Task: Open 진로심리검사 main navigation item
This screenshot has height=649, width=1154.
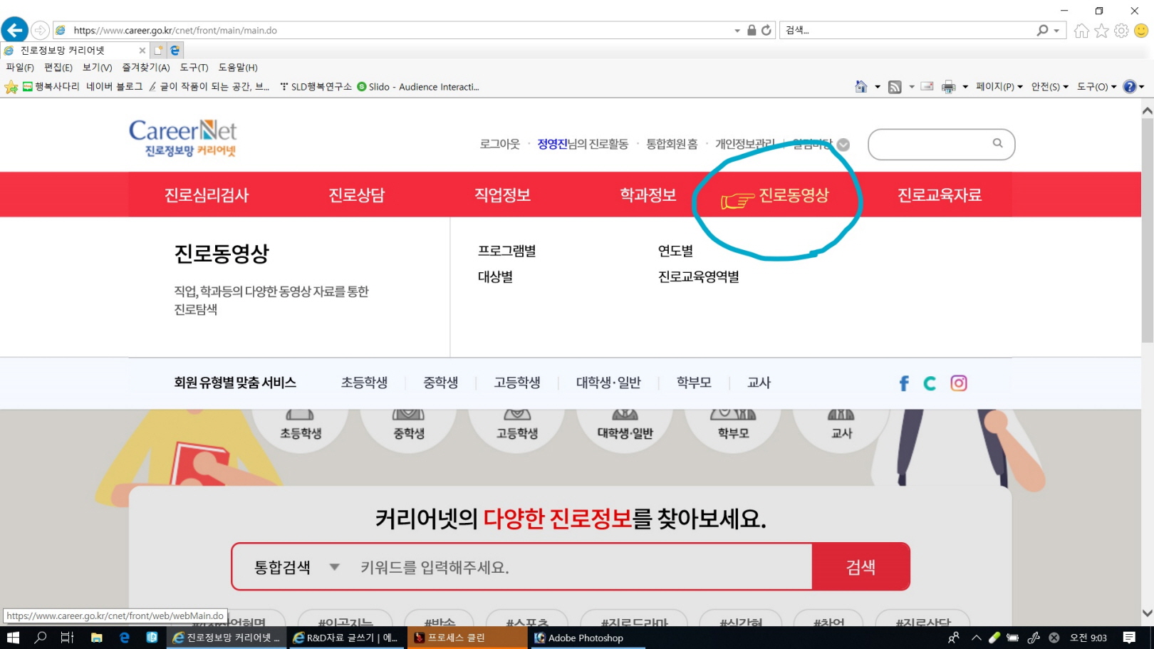Action: pos(207,195)
